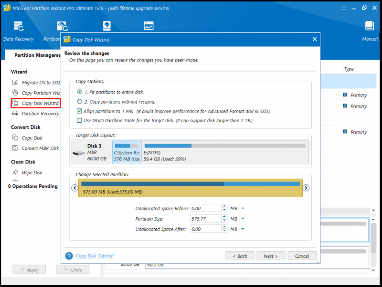Increase Unallocated Space Before value
382x287 pixels.
pyautogui.click(x=224, y=207)
